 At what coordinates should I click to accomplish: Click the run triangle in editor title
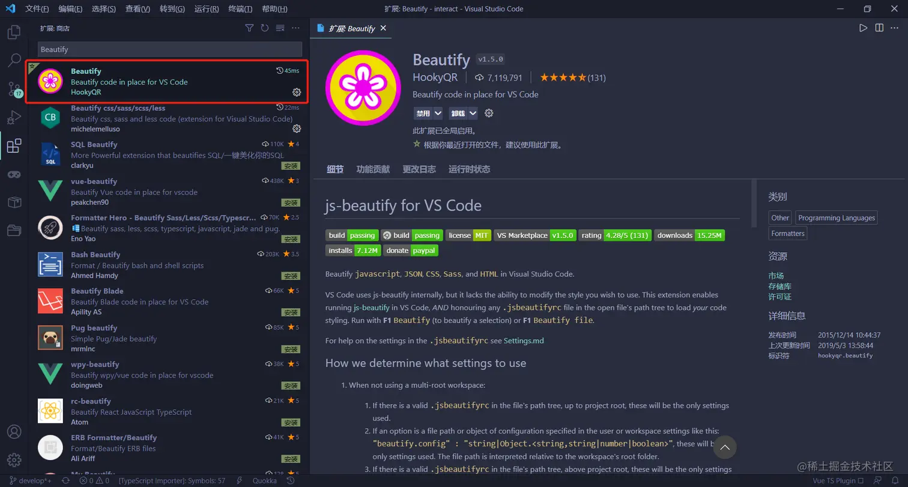(863, 28)
